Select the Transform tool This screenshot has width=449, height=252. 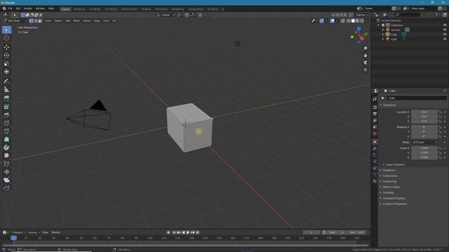6,71
